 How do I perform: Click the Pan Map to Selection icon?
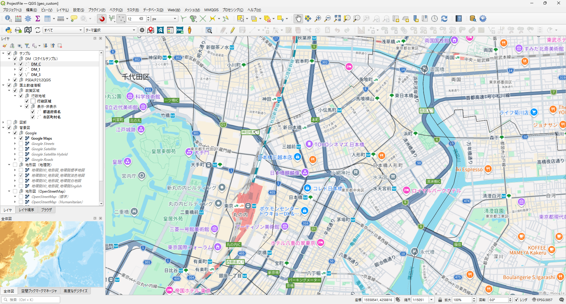308,19
